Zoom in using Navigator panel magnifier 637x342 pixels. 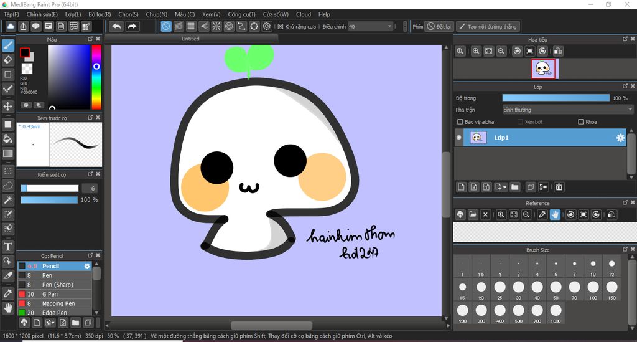pyautogui.click(x=476, y=51)
